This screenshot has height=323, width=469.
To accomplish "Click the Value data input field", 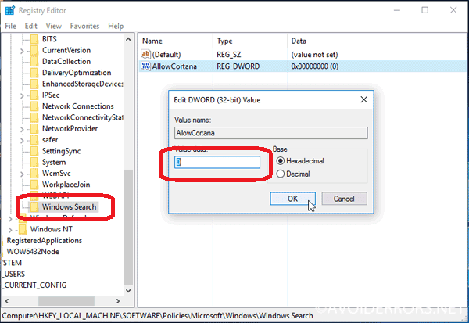I will click(217, 162).
